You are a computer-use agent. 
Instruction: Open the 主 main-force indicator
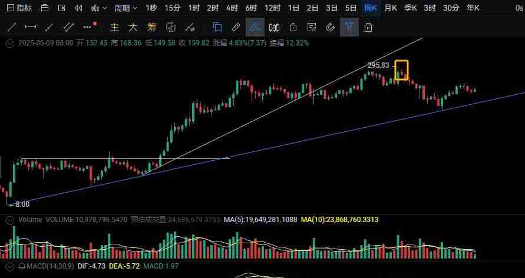[114, 27]
